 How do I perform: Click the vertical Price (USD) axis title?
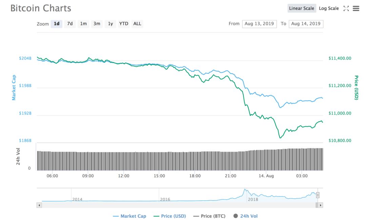(356, 88)
